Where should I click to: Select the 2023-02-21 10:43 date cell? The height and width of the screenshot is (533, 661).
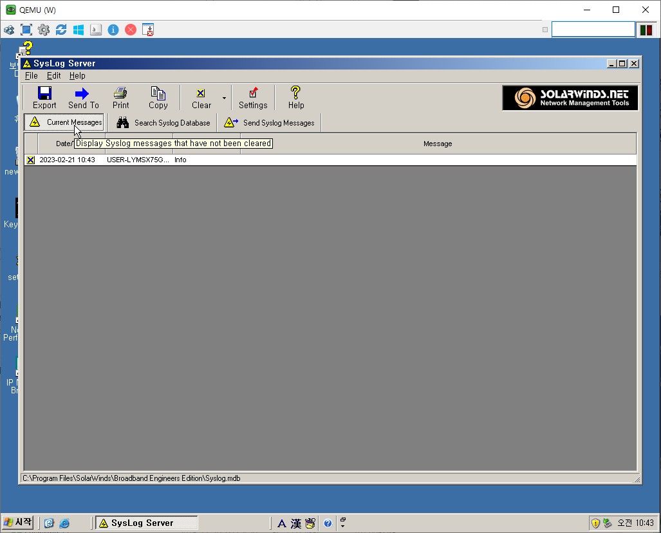[x=67, y=160]
